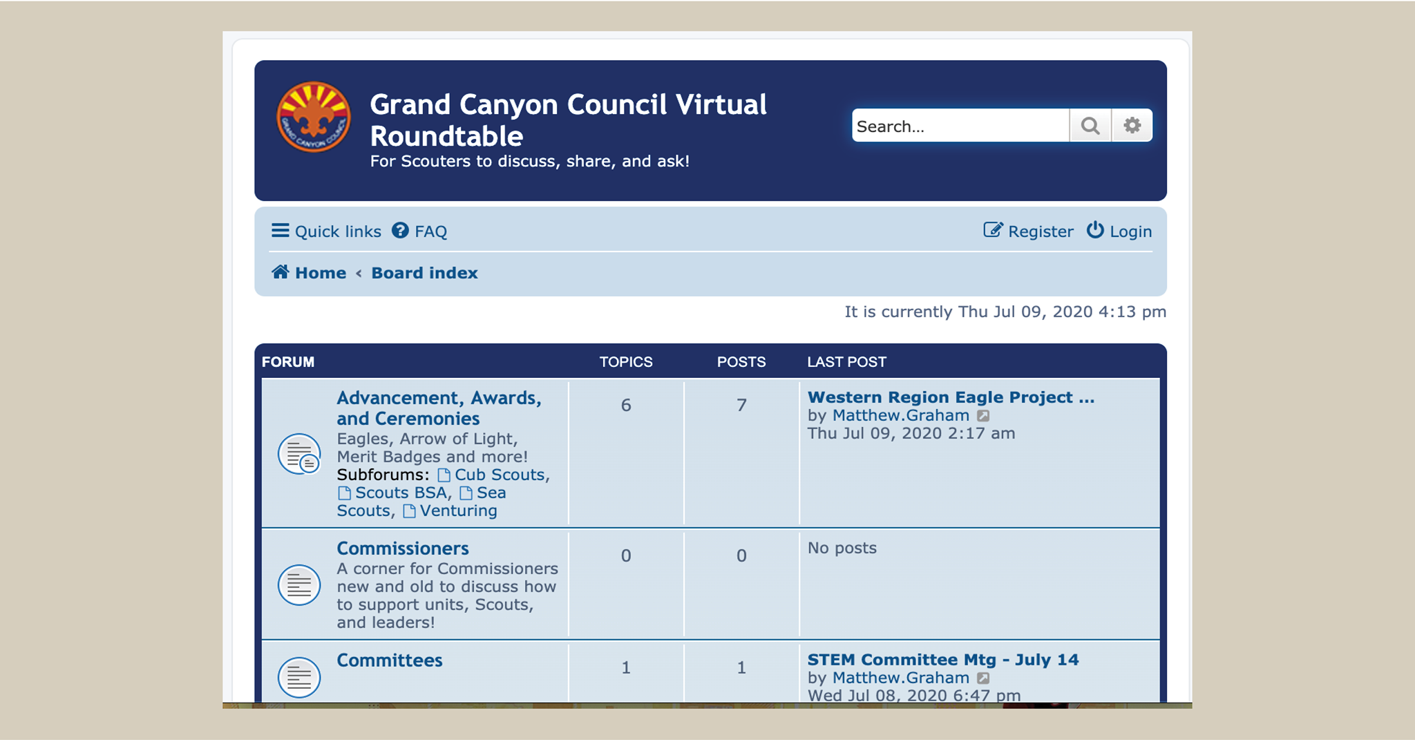Click the posts count 1 for Committees
This screenshot has width=1415, height=740.
tap(741, 667)
